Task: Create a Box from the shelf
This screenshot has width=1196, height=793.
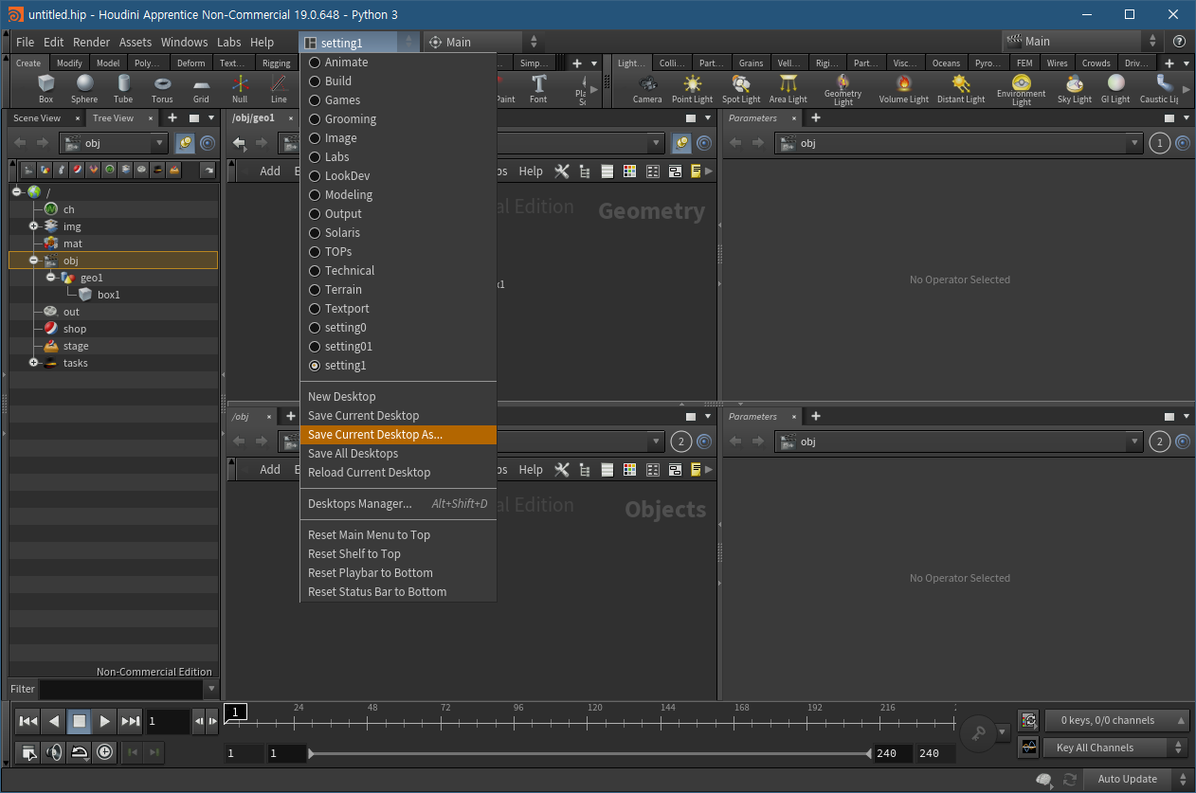Action: pyautogui.click(x=45, y=89)
